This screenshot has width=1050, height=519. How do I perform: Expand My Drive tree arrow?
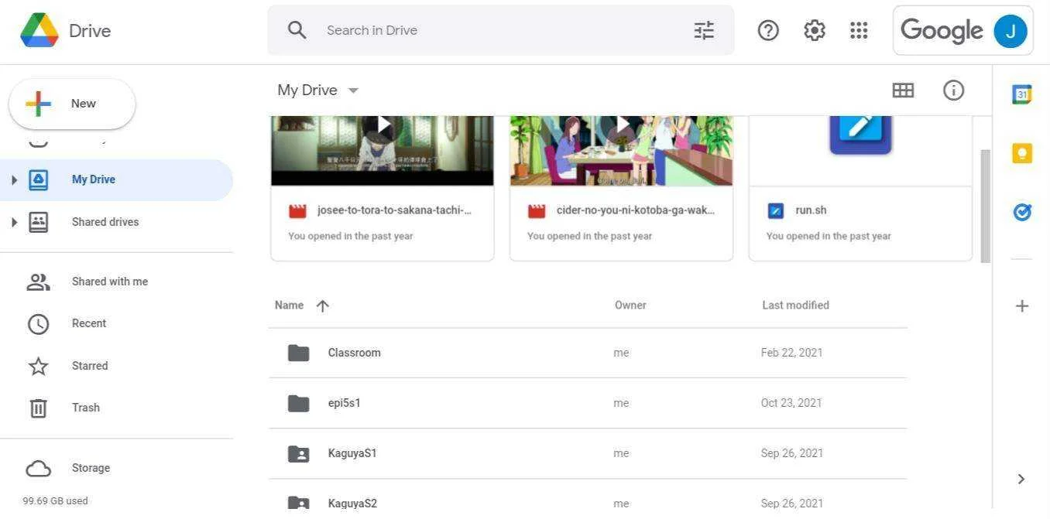click(x=13, y=179)
